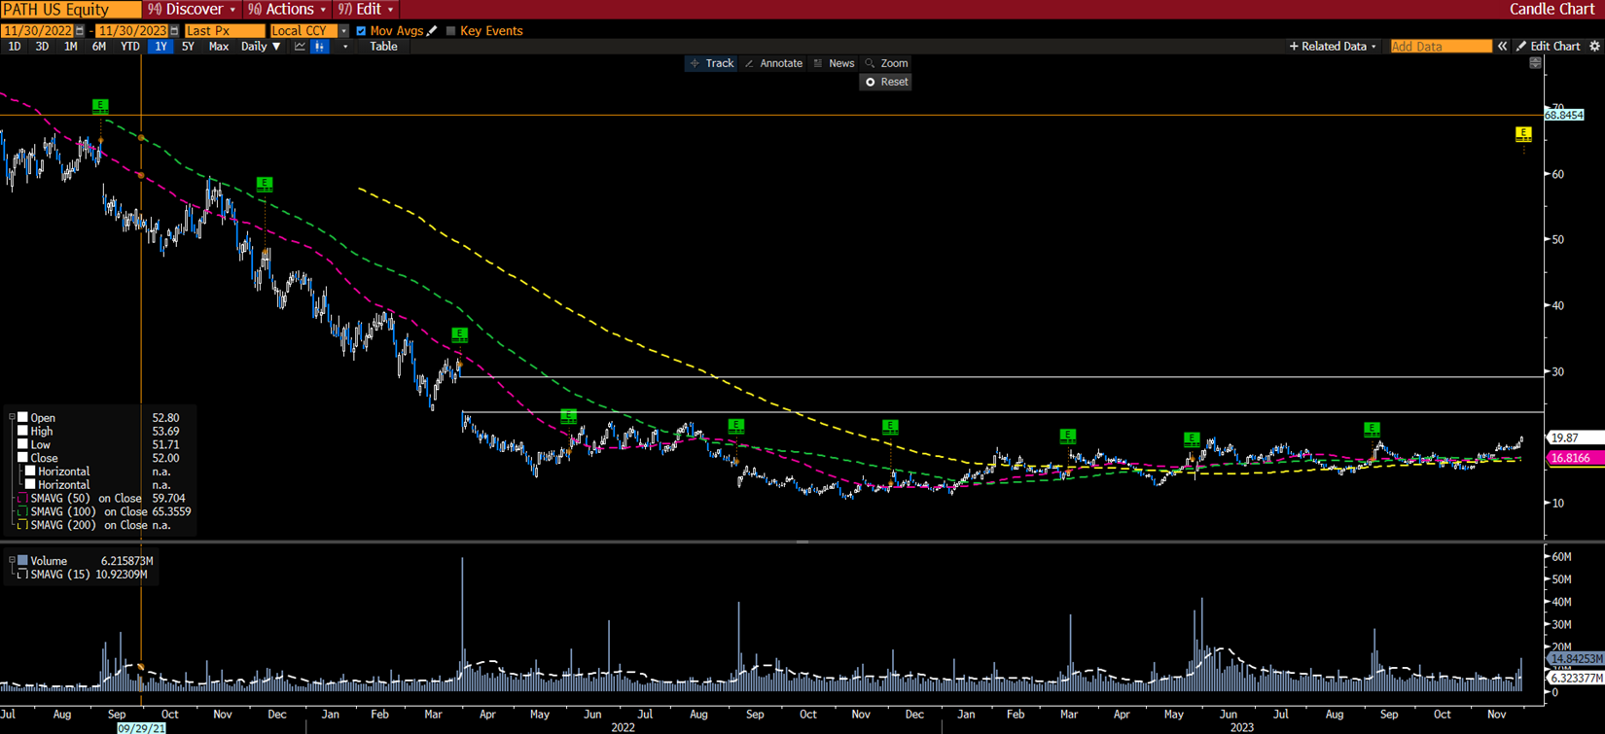Open the Related Data dropdown
This screenshot has width=1605, height=734.
1333,47
